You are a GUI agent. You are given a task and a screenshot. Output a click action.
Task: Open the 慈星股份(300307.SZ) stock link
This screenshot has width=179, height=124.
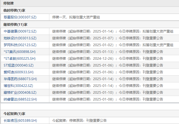coord(20,17)
